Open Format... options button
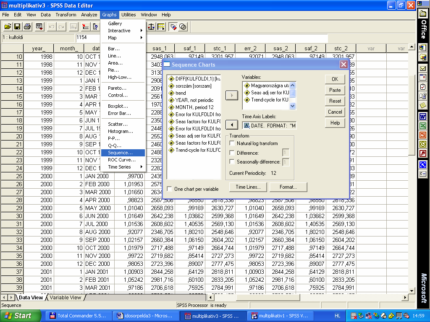 coord(288,187)
